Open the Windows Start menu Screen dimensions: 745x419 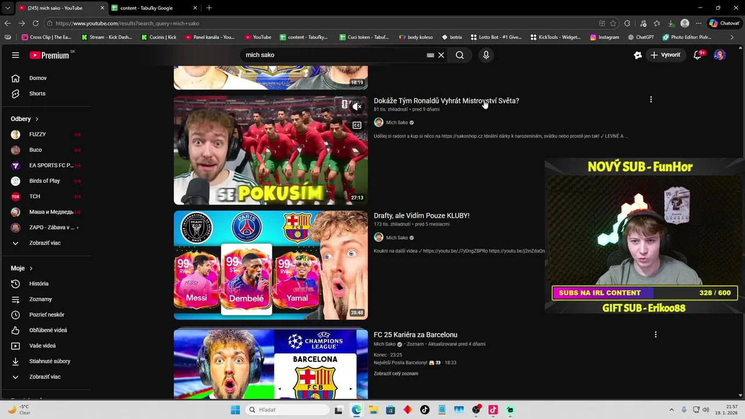point(235,410)
